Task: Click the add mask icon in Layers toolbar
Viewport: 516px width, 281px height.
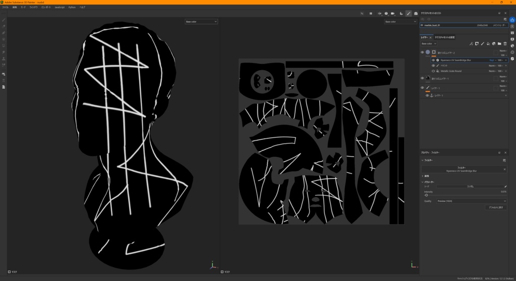Action: [x=477, y=43]
